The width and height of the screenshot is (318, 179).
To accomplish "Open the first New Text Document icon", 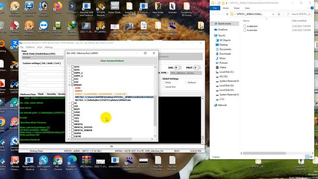I will [x=158, y=163].
